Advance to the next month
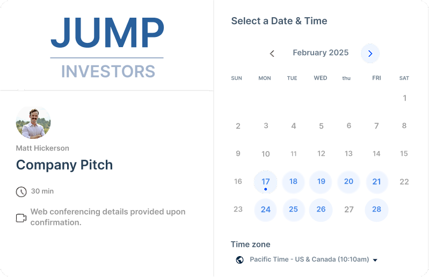This screenshot has height=277, width=429. [370, 54]
